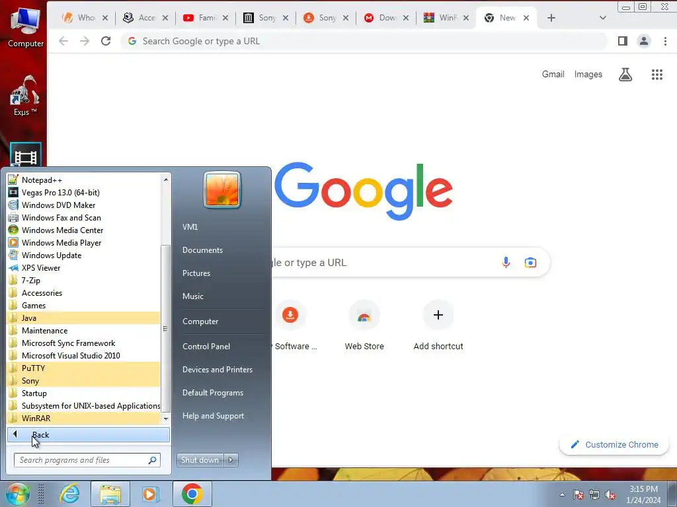Open Chrome profile avatar icon
The width and height of the screenshot is (677, 507).
tap(644, 41)
